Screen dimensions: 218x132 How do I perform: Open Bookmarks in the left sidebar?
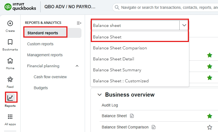(x=10, y=42)
